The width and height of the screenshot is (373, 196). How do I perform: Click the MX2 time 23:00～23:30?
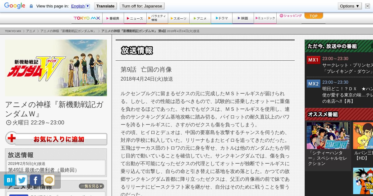pyautogui.click(x=335, y=82)
